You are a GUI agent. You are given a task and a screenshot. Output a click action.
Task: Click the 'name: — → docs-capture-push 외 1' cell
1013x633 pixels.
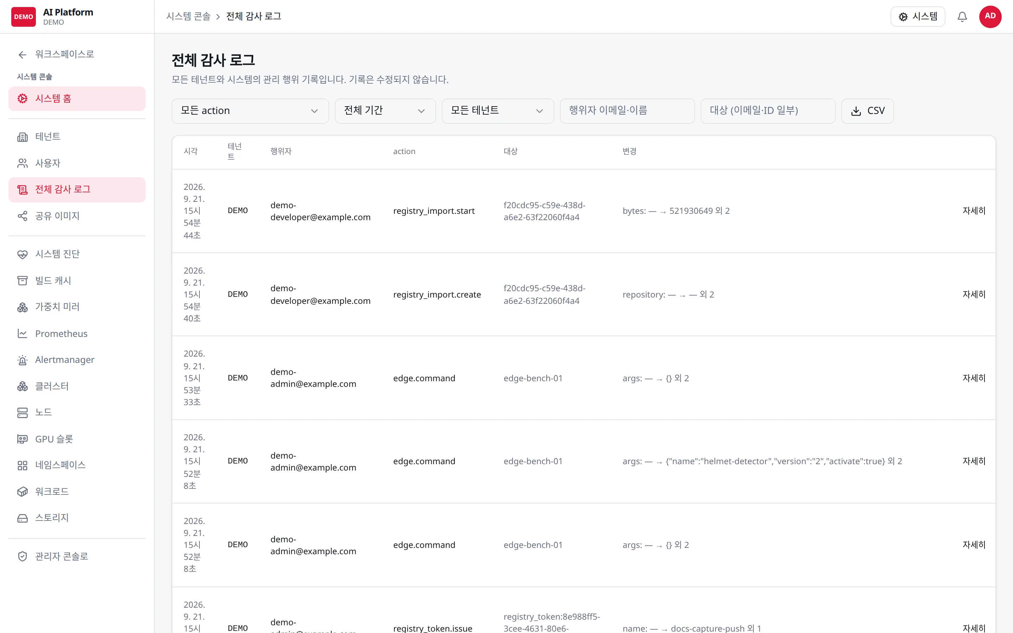(x=692, y=628)
